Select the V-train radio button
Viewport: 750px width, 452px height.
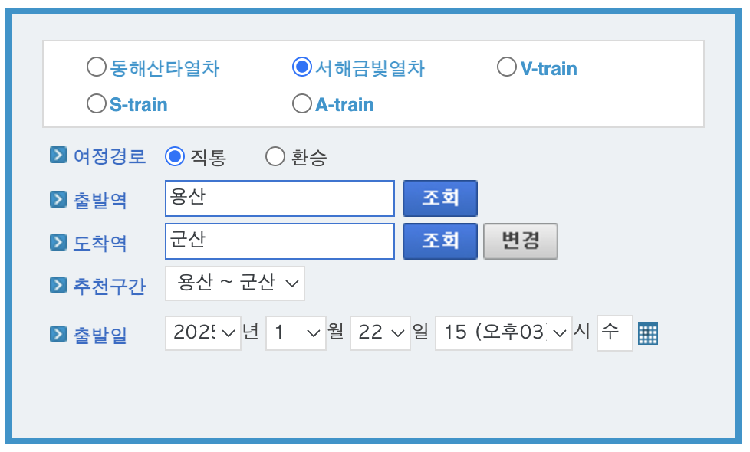click(506, 67)
